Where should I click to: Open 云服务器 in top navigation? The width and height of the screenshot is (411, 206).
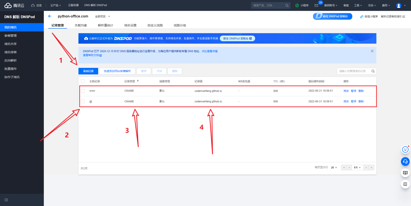(x=73, y=5)
